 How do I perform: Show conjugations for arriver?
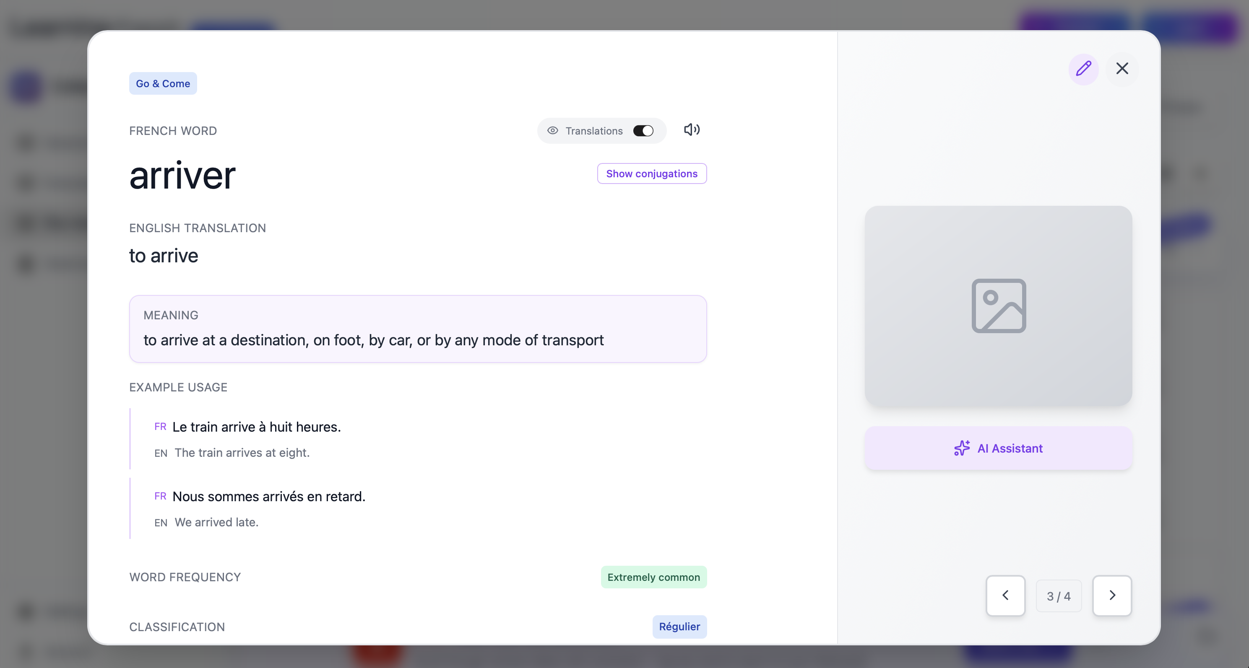(x=652, y=173)
